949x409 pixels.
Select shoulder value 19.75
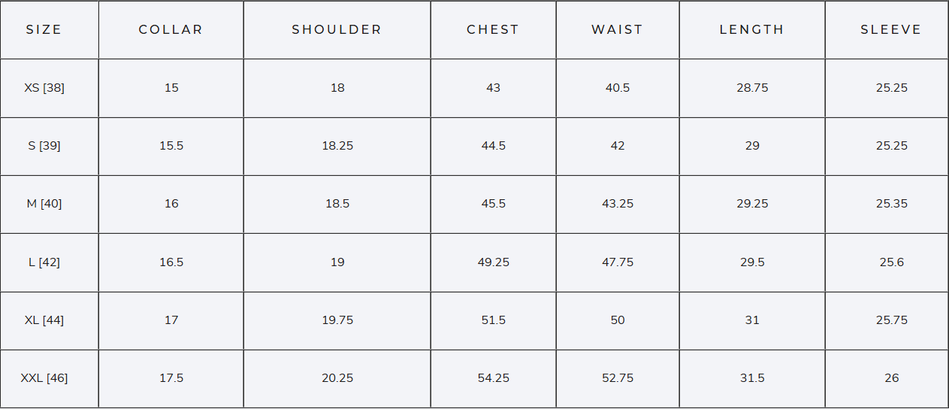coord(337,320)
